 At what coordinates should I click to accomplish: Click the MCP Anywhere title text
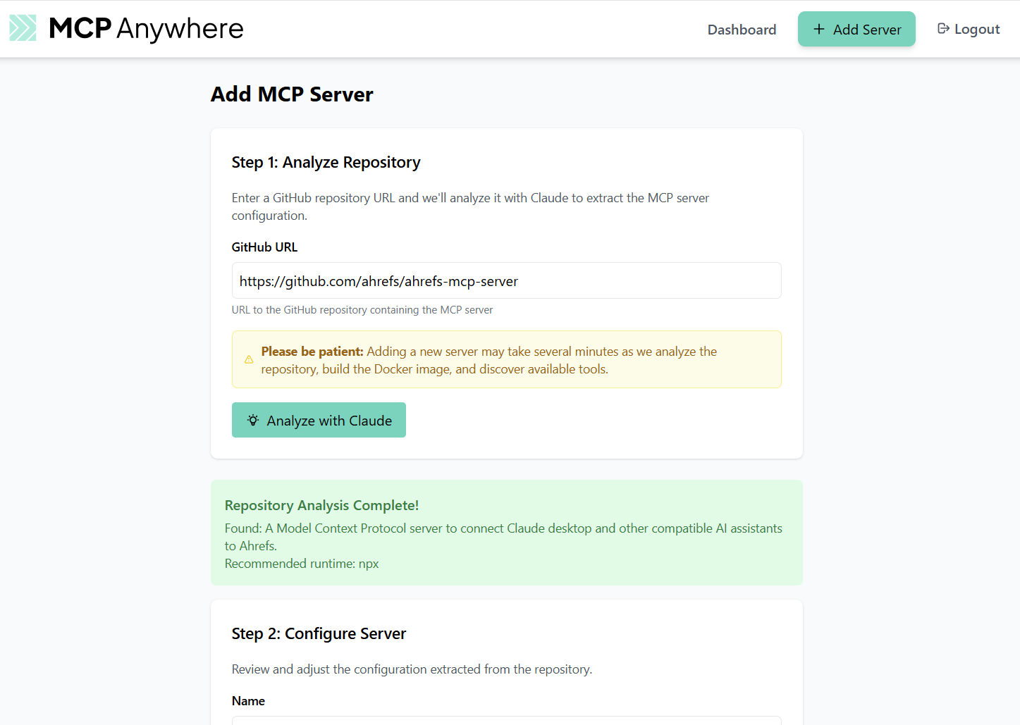pos(146,29)
